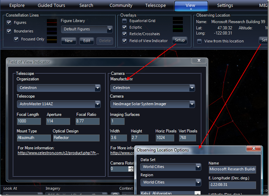Open the Celestron telescope product link
This screenshot has width=269, height=196.
(58, 153)
